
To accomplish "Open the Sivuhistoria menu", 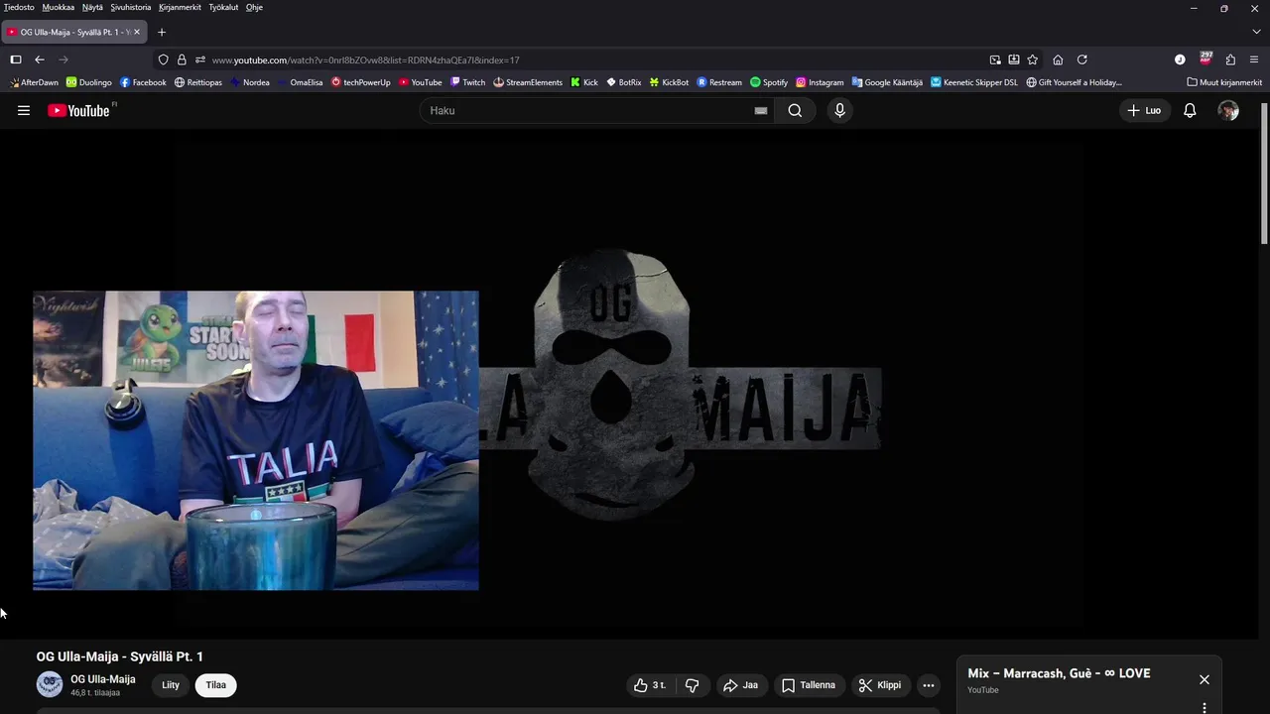I will pyautogui.click(x=131, y=7).
